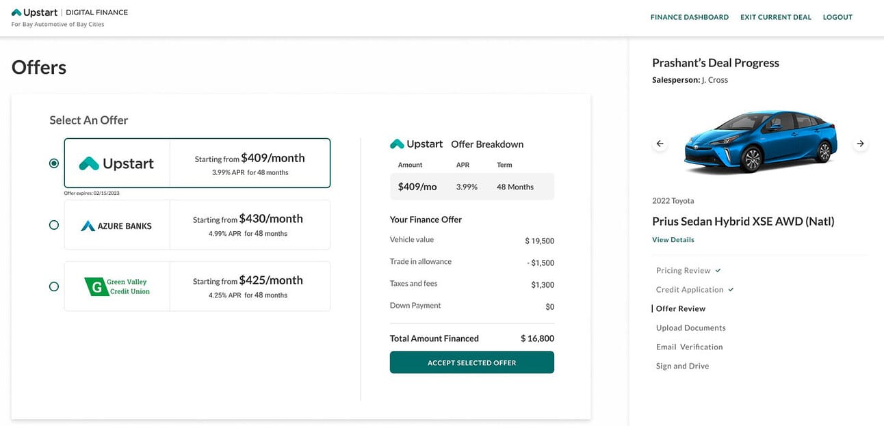Select the Azure Banks offer radio button
This screenshot has width=884, height=426.
coord(54,225)
